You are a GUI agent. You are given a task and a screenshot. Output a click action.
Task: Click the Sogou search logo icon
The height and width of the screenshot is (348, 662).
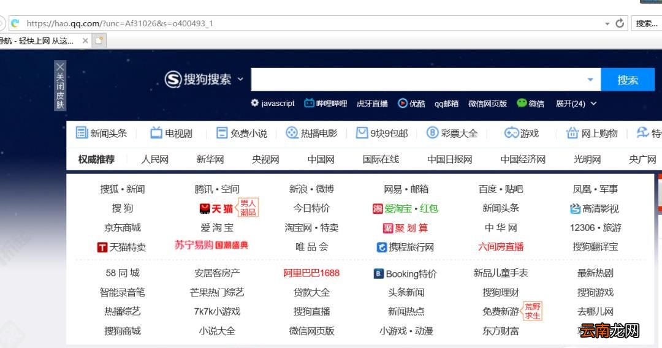173,79
